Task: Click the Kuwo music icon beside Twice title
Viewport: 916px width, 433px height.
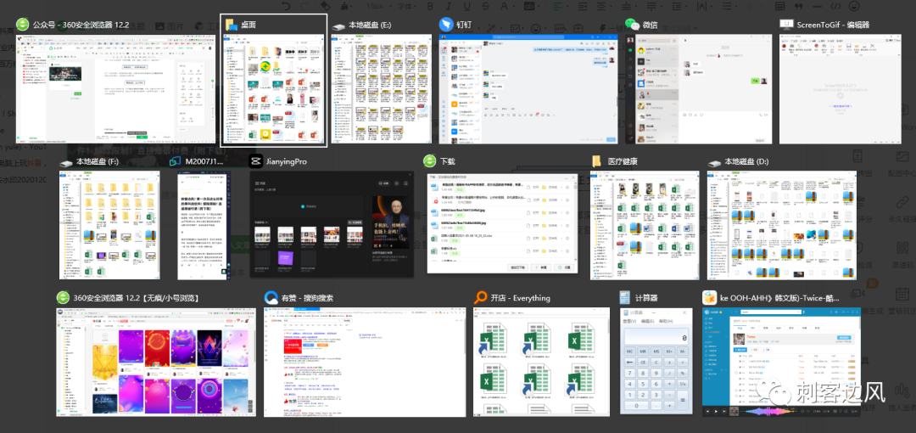Action: pos(708,297)
